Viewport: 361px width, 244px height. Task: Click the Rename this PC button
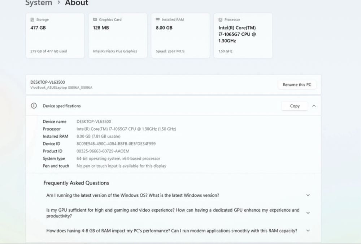pyautogui.click(x=297, y=85)
